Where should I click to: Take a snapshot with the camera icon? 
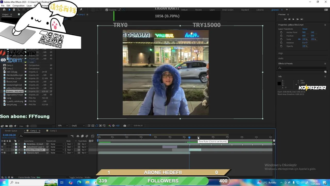pos(125,126)
